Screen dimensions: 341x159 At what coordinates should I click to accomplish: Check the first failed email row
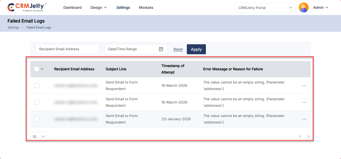(37, 85)
